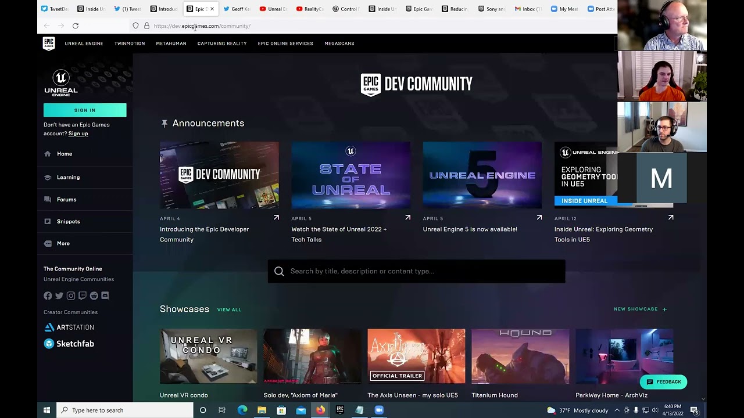The image size is (744, 418).
Task: Open the Sketchfab creator community logo
Action: click(69, 344)
